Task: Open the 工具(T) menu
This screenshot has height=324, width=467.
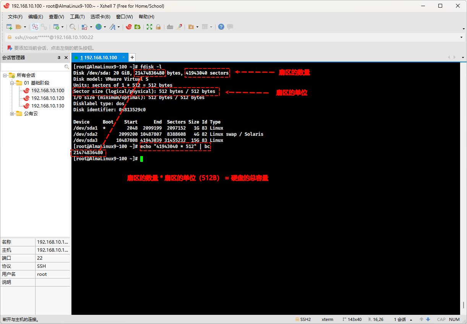Action: pyautogui.click(x=77, y=16)
